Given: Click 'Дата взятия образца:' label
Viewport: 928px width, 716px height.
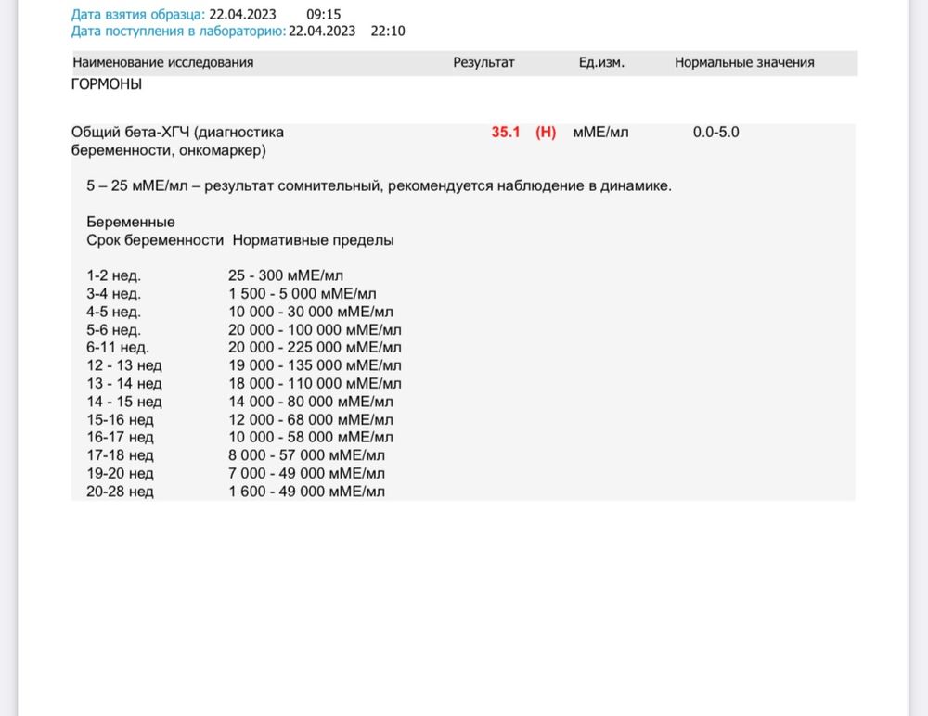Looking at the screenshot, I should [x=138, y=14].
